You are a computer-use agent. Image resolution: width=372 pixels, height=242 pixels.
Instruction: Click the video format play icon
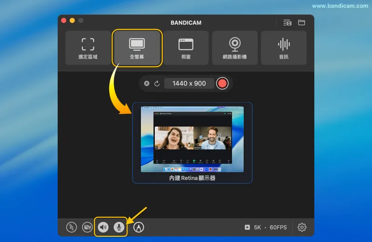(247, 227)
